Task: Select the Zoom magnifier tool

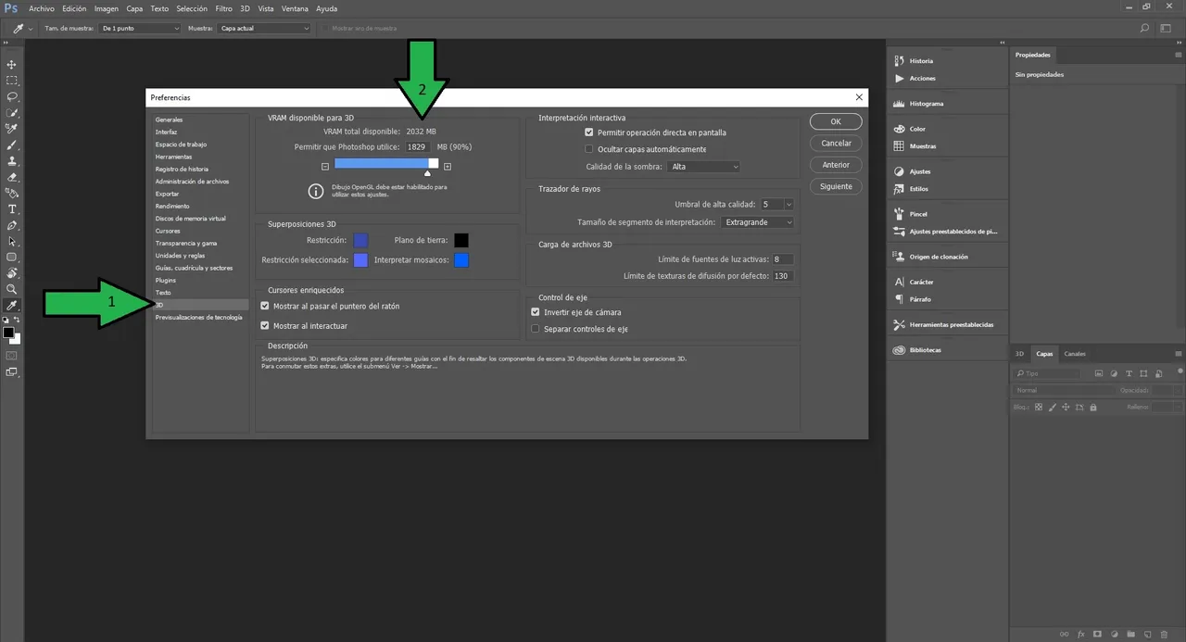Action: [x=12, y=289]
